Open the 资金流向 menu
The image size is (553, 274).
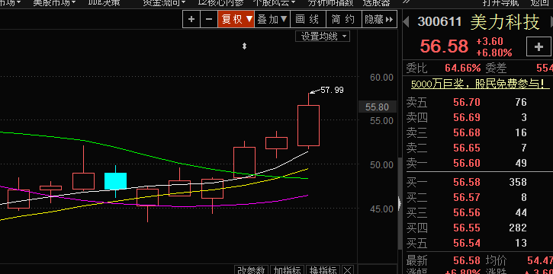pos(164,3)
